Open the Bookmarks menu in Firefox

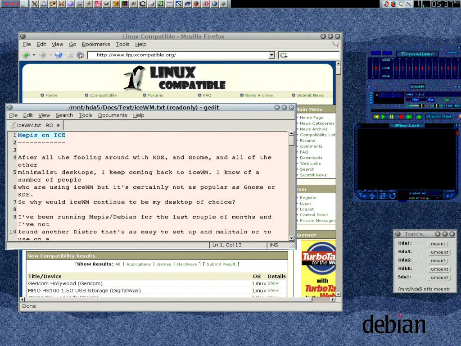96,44
